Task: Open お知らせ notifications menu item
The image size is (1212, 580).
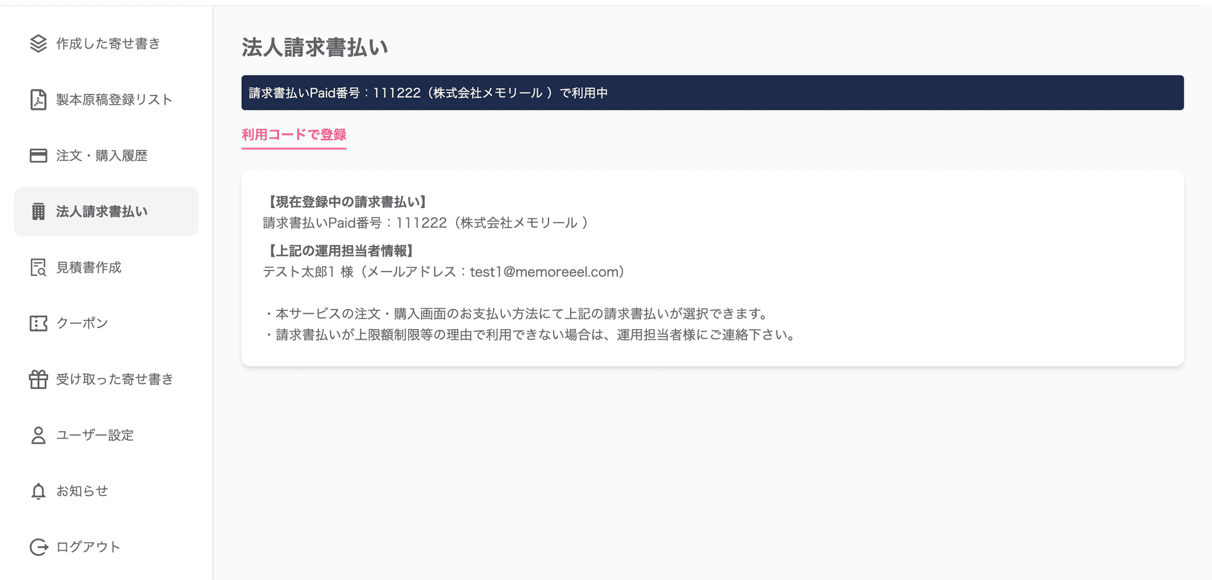Action: pos(106,491)
